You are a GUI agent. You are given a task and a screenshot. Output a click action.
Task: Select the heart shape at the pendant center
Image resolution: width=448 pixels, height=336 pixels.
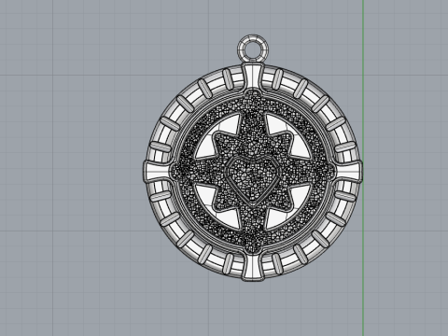253,180
